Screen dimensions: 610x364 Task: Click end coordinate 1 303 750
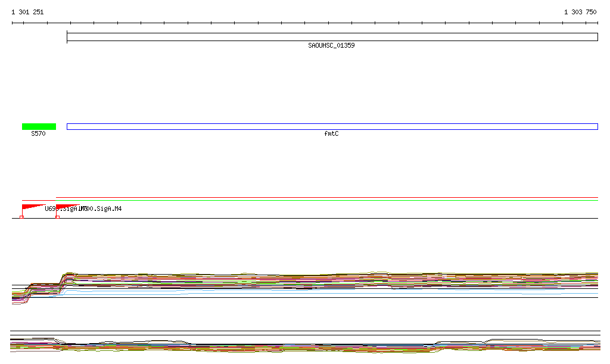[x=580, y=12]
